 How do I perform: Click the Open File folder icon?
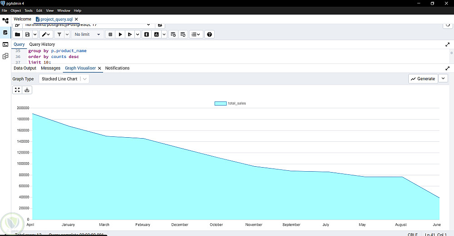[18, 34]
